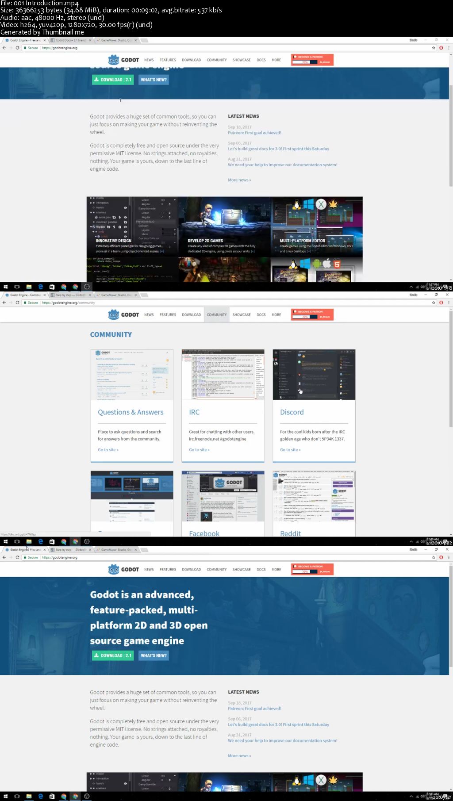Open Windows Start menu in Community screenshot taskbar

pyautogui.click(x=5, y=541)
